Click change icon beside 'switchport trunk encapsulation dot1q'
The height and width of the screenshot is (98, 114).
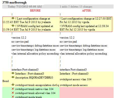13,85
